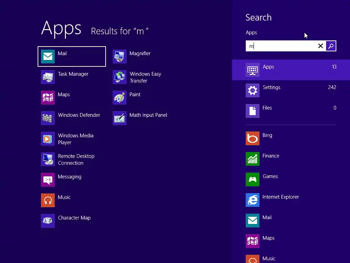Viewport: 350px width, 263px height.
Task: Click the Games label in search pane
Action: point(270,176)
